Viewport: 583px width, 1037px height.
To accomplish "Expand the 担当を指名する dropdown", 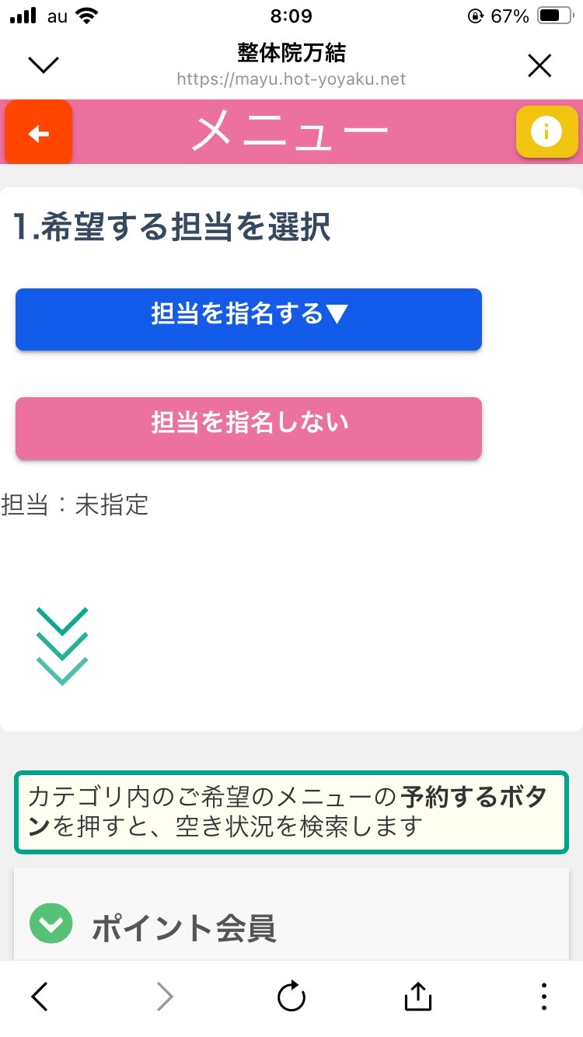I will [249, 319].
